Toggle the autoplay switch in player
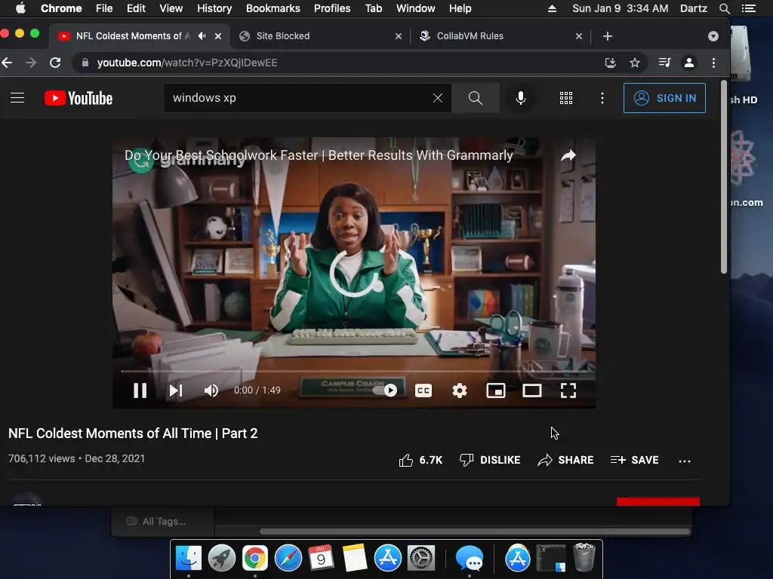Screen dimensions: 773x579 [x=385, y=391]
